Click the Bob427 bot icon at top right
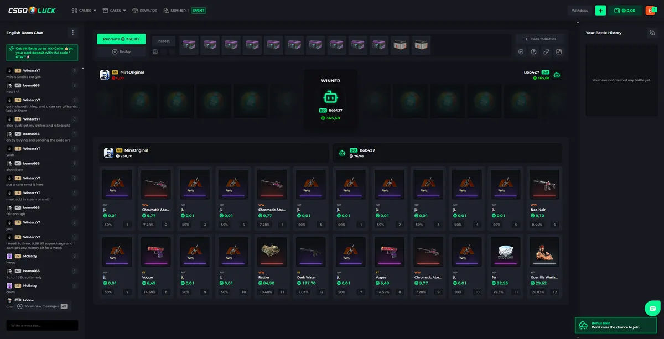This screenshot has height=339, width=664. click(557, 75)
